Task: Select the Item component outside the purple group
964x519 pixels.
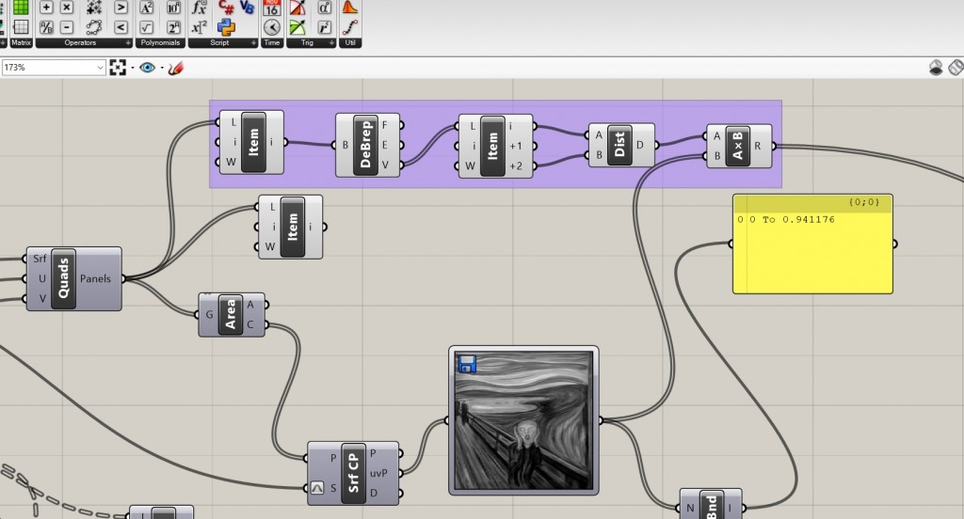Action: coord(290,227)
